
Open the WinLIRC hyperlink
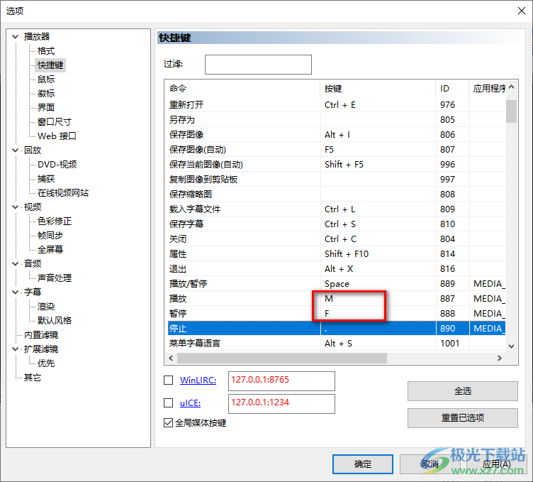[x=198, y=380]
